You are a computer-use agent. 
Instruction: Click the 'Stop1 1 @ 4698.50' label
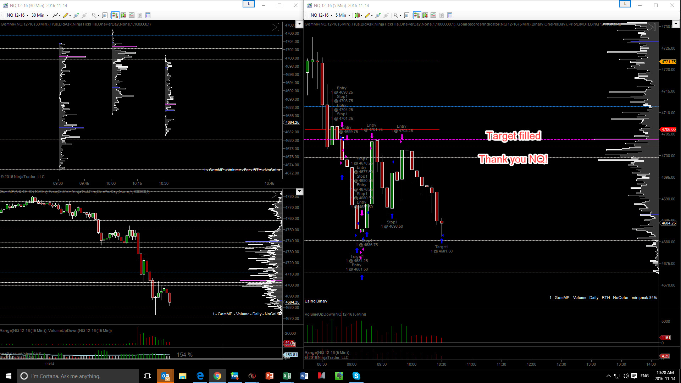392,224
